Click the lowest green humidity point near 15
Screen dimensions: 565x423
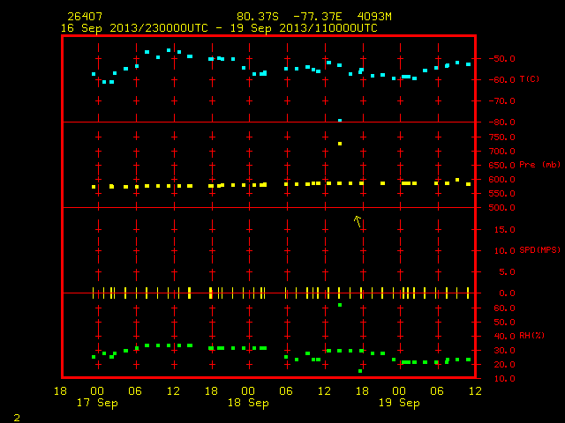[x=360, y=371]
